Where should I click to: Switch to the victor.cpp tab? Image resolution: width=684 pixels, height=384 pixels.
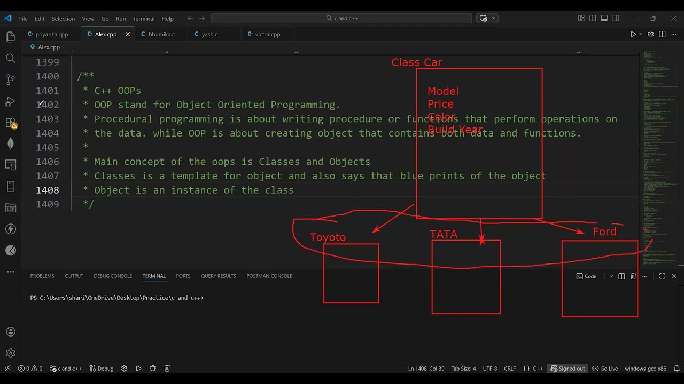coord(268,34)
